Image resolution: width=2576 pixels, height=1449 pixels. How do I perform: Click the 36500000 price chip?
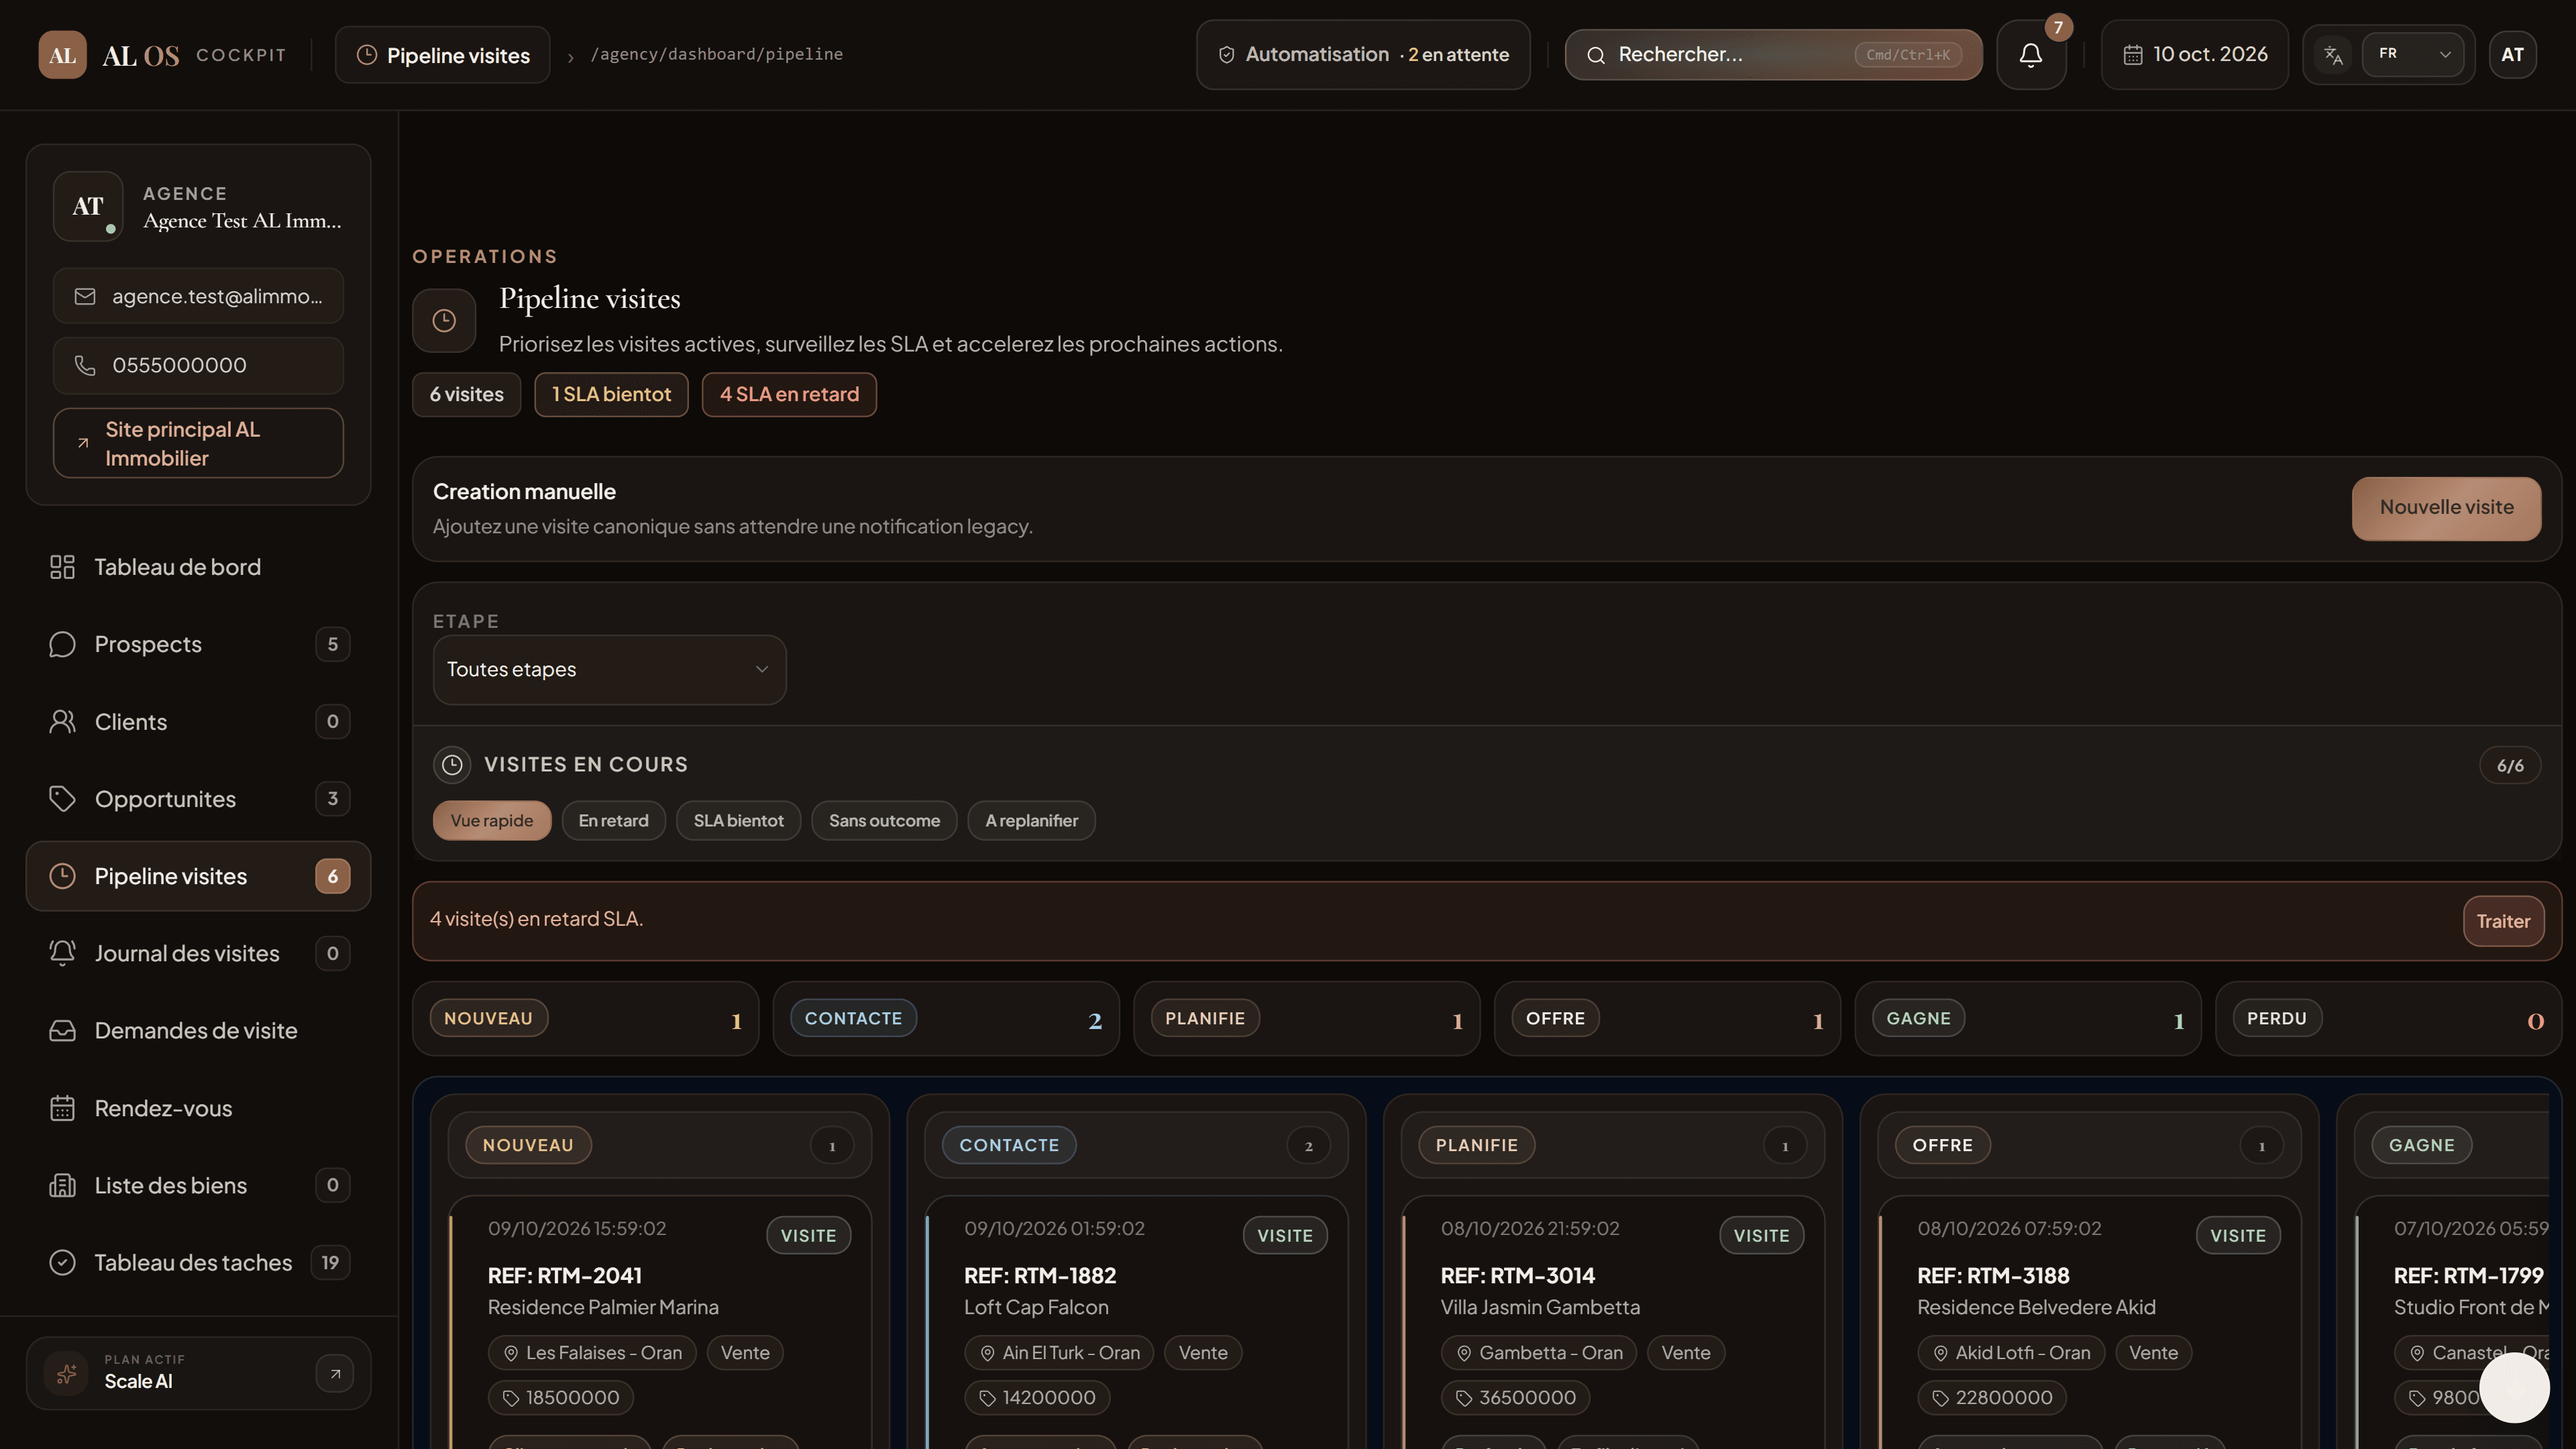[1515, 1399]
